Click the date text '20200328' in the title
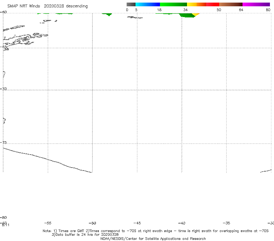 click(x=54, y=6)
